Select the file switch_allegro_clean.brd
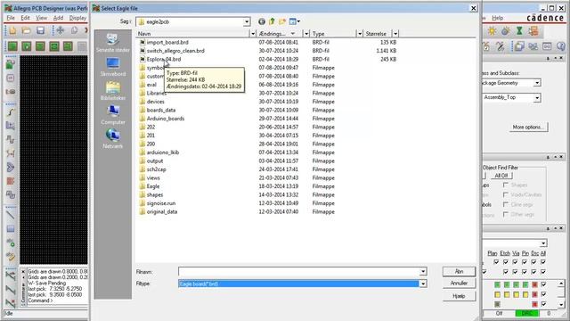Viewport: 570px width, 321px height. coord(175,51)
